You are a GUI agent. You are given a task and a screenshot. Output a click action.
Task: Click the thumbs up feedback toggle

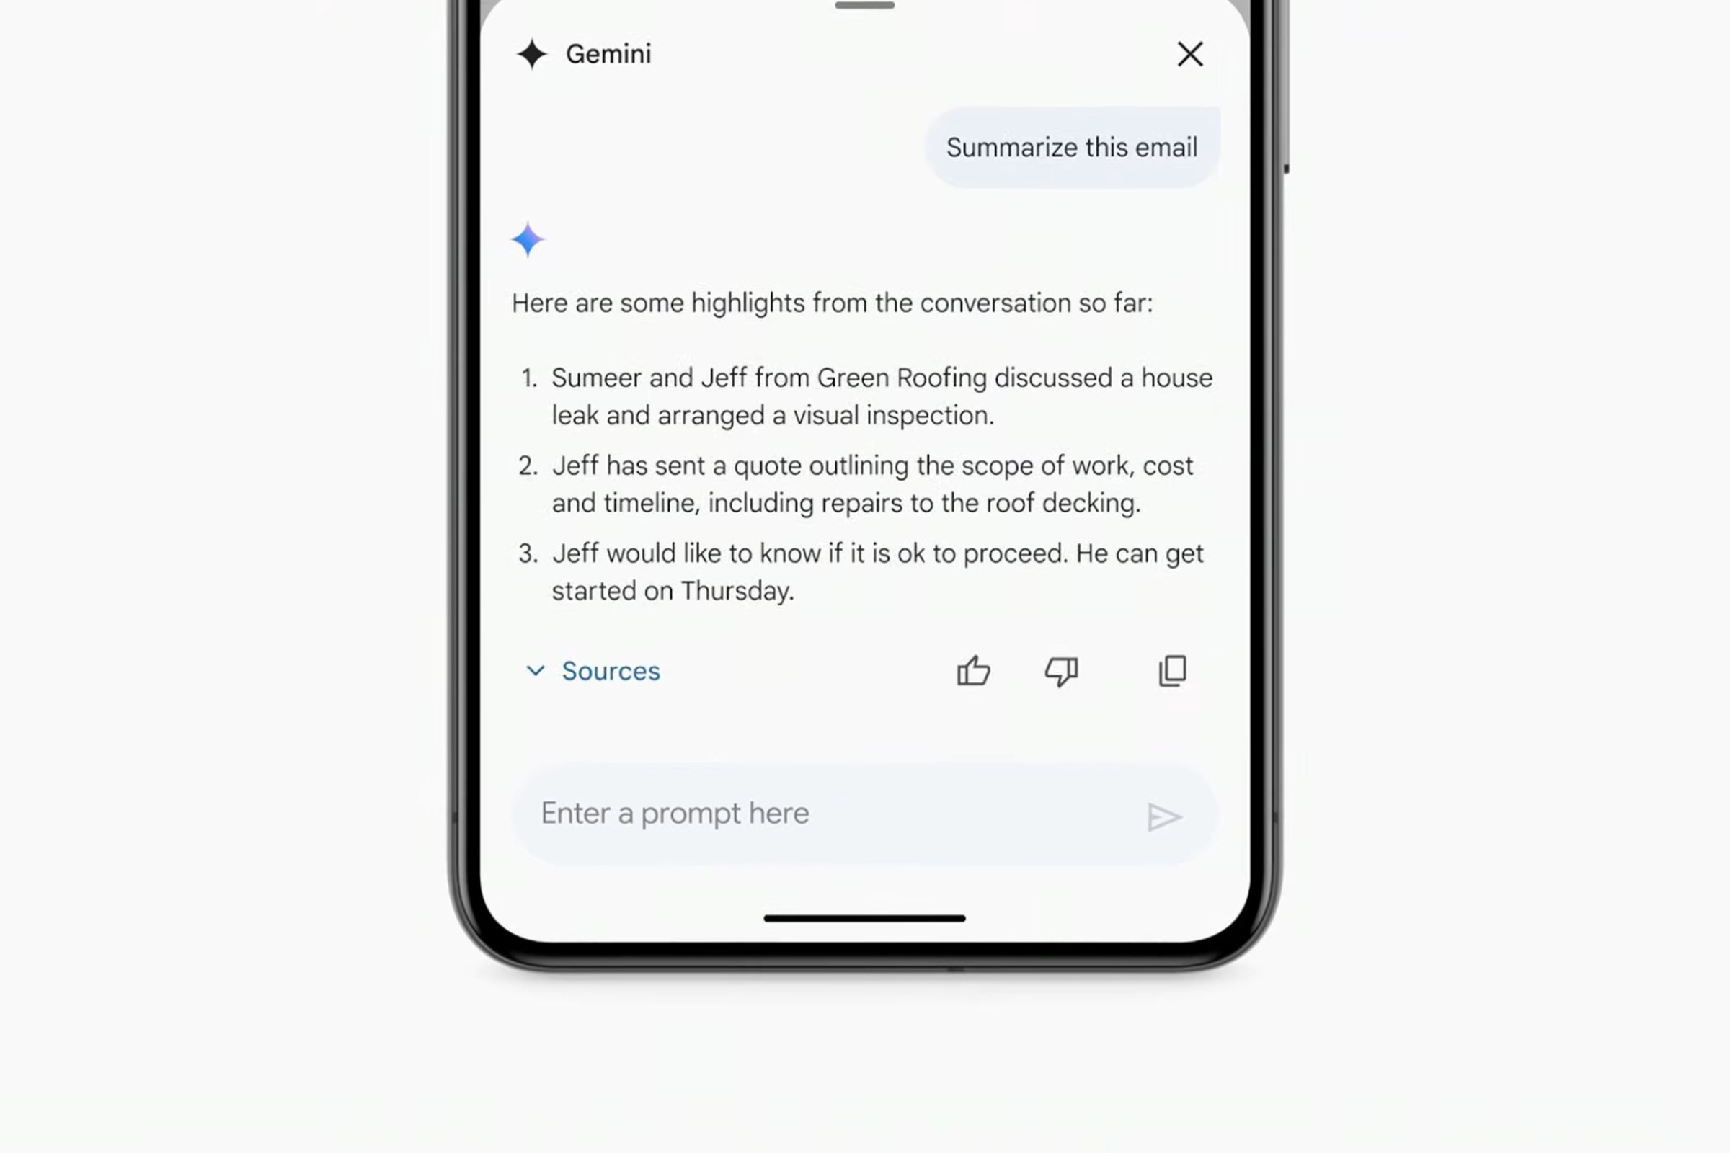pos(975,670)
